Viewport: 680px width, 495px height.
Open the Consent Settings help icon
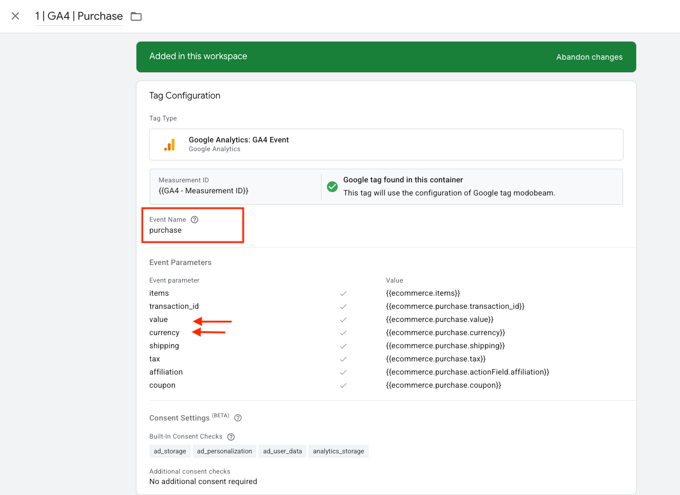pos(238,418)
